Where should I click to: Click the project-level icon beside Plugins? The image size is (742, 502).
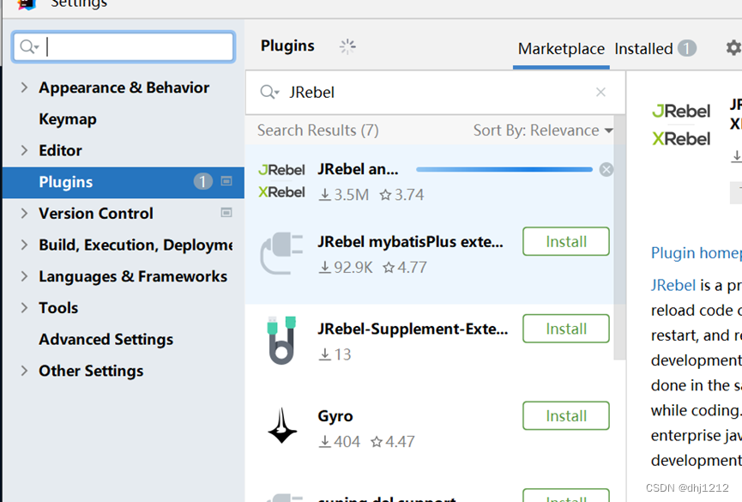click(226, 181)
